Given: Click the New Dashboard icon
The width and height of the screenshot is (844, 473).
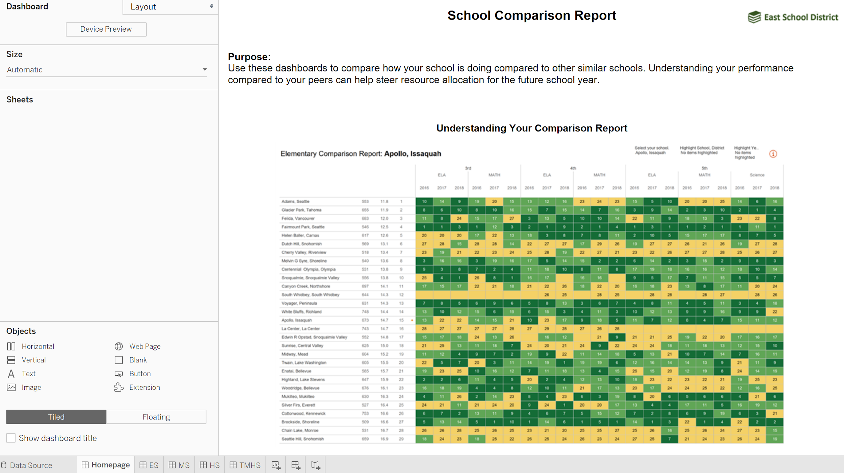Looking at the screenshot, I should 295,465.
